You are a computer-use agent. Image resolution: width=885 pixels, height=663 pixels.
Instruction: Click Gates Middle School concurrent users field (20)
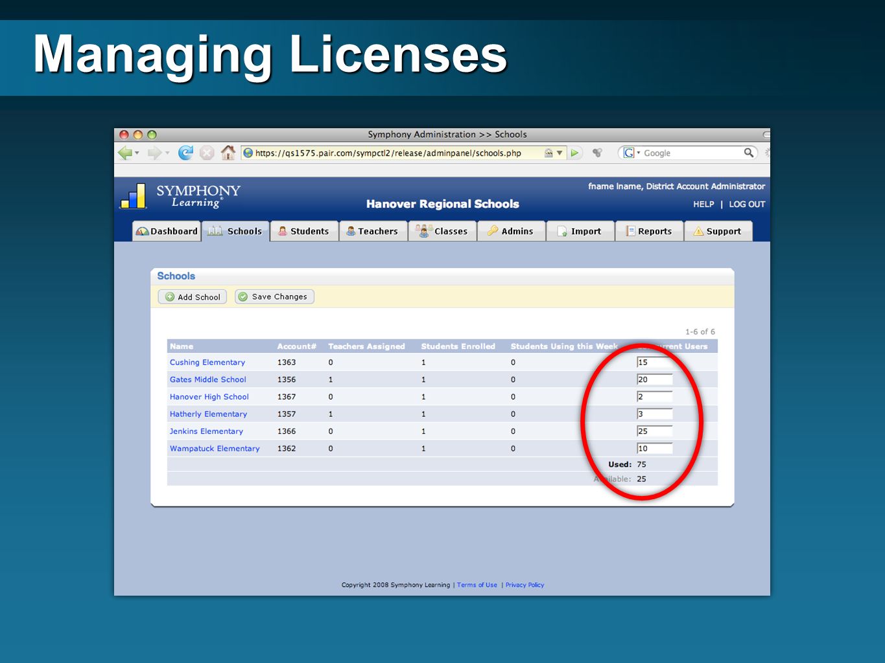point(654,379)
